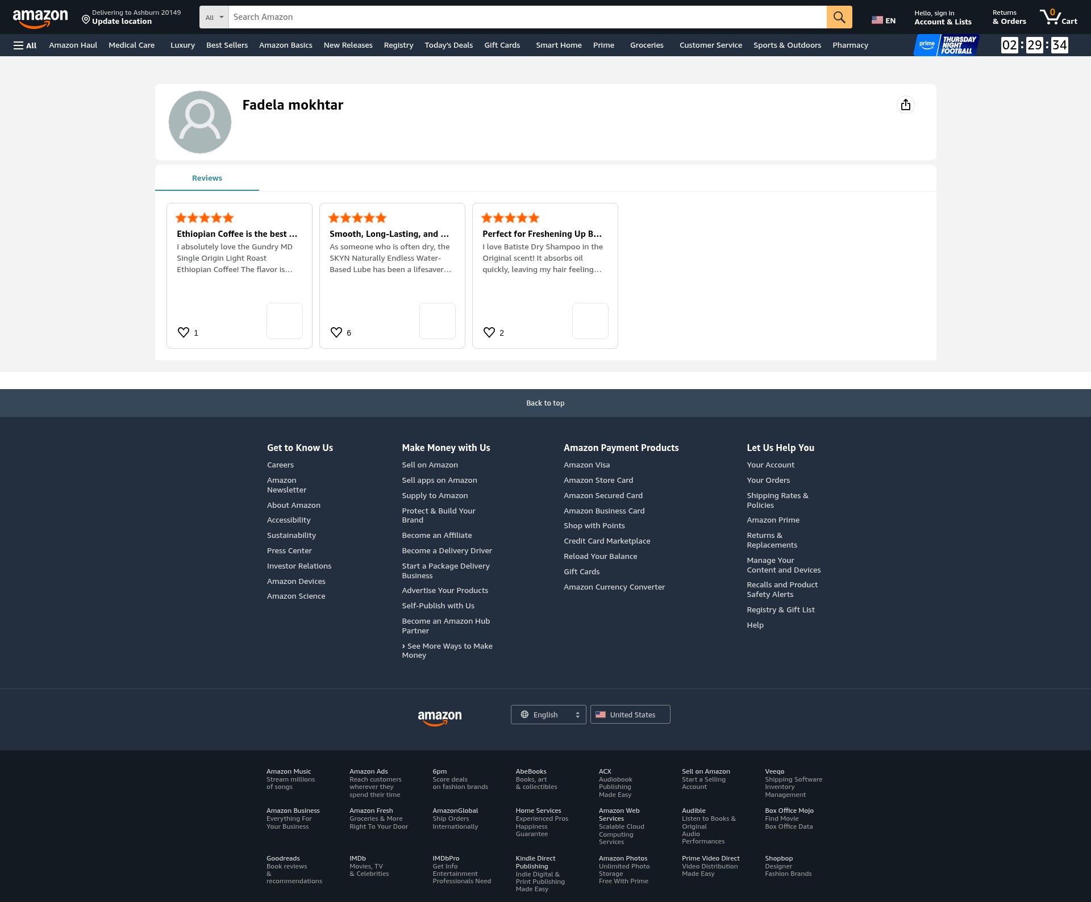Open Ethiopian Coffee review product thumbnail
1091x902 pixels.
point(285,321)
